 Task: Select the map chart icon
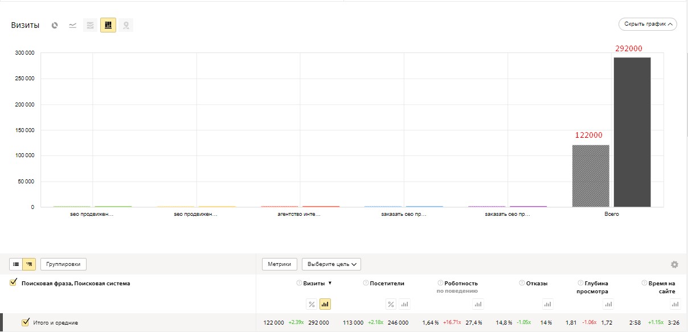click(126, 25)
